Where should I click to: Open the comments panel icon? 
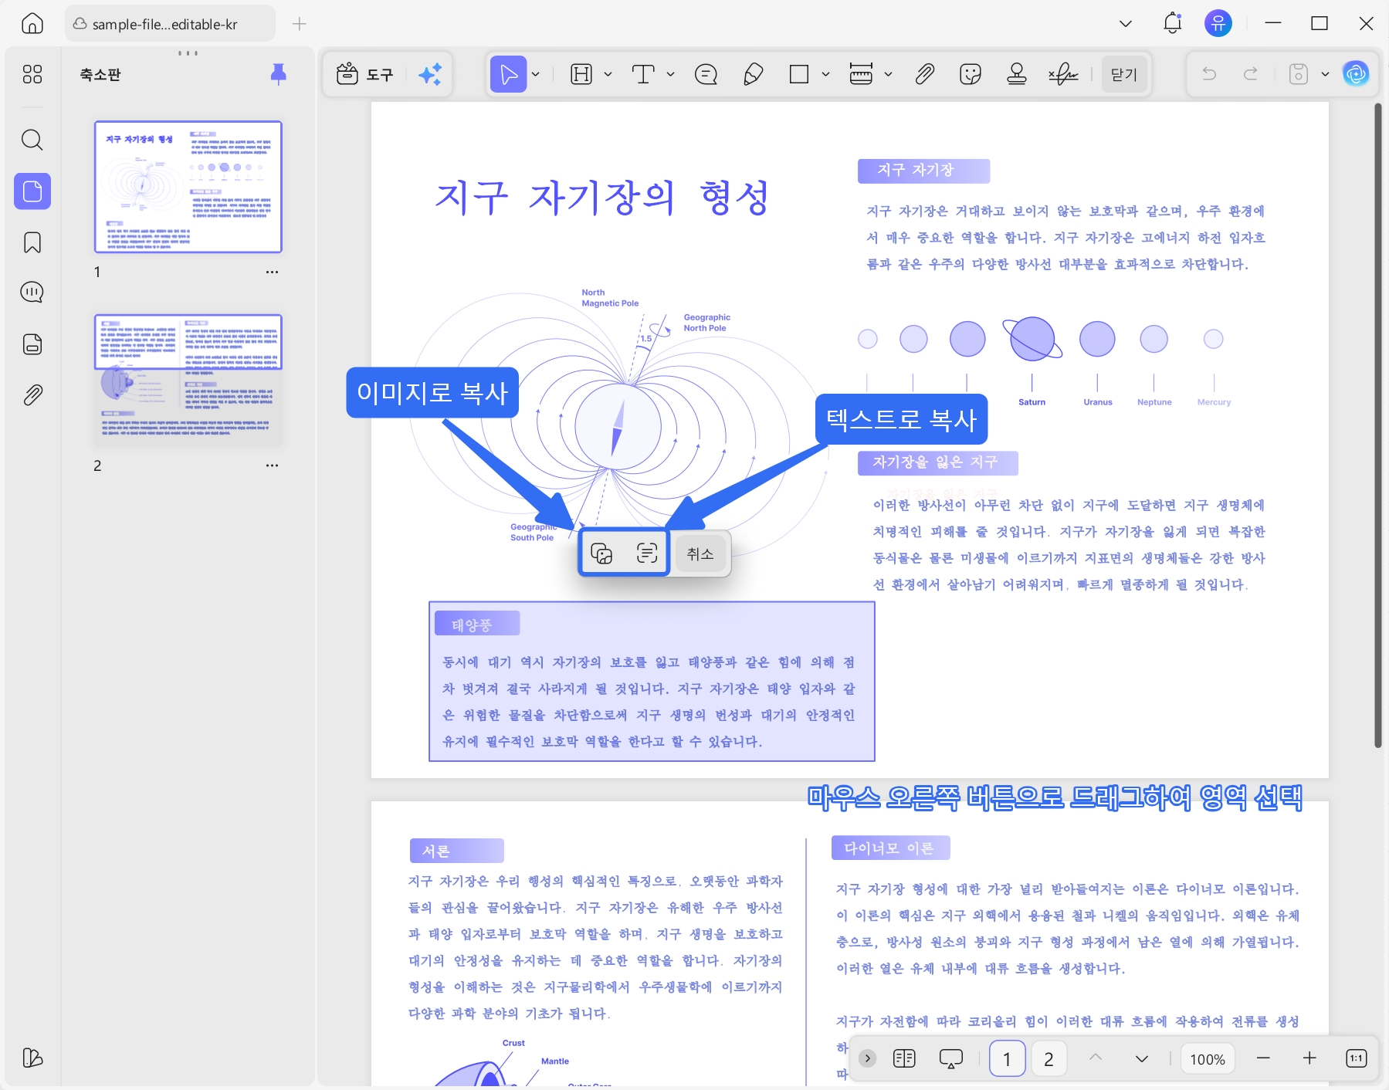pyautogui.click(x=32, y=293)
